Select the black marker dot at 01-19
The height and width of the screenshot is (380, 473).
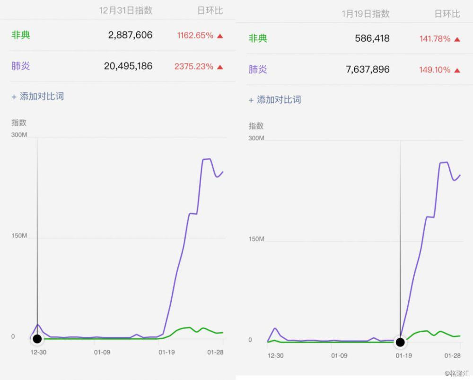[400, 342]
